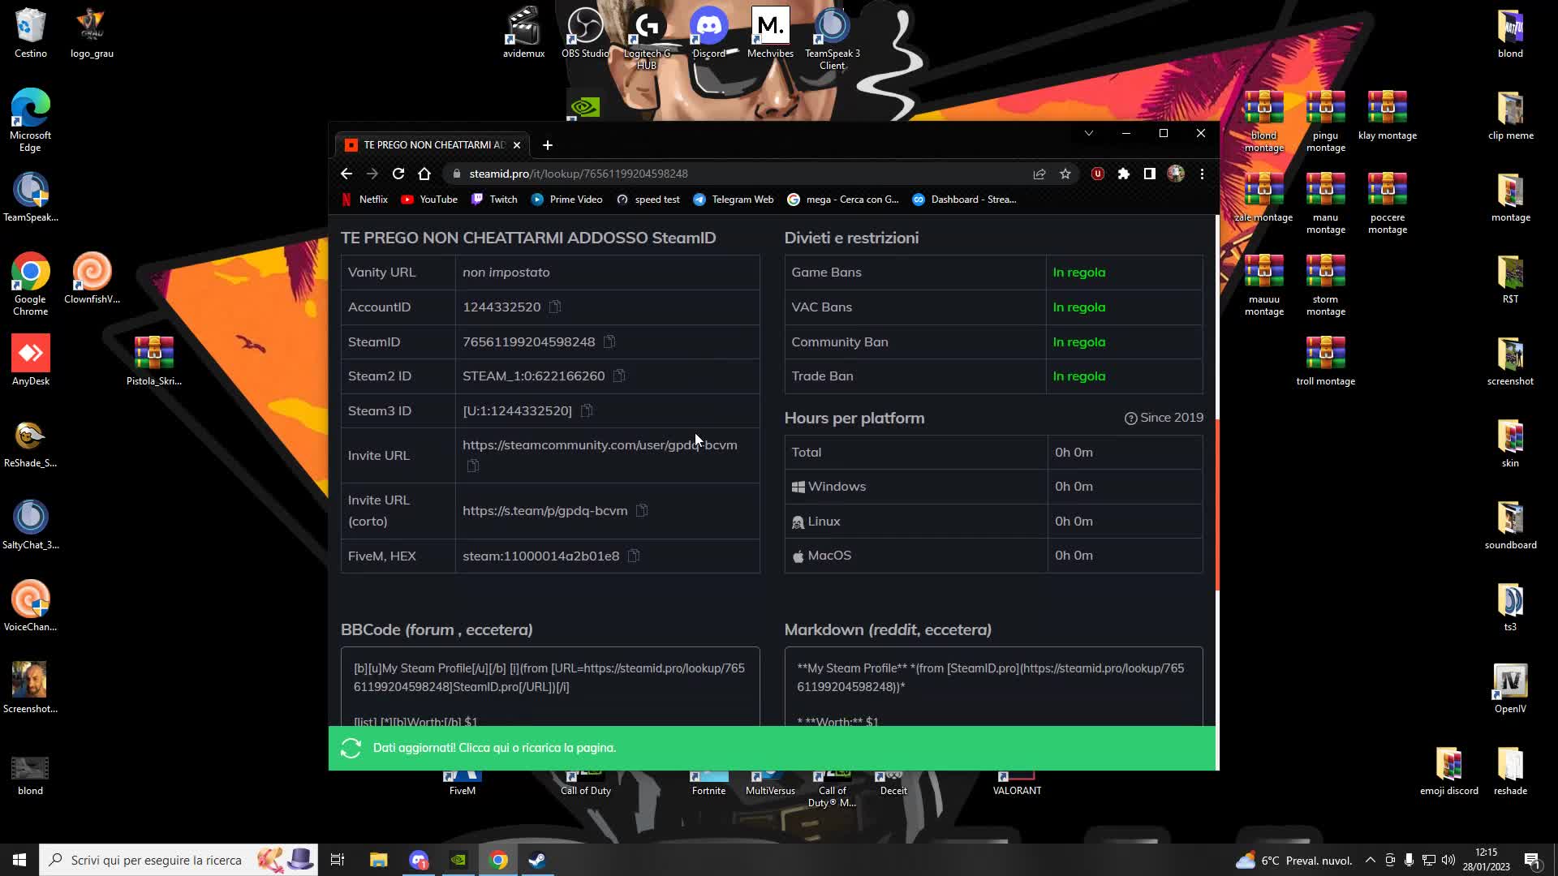Copy the FiveM HEX identifier
The height and width of the screenshot is (876, 1558).
coord(634,556)
